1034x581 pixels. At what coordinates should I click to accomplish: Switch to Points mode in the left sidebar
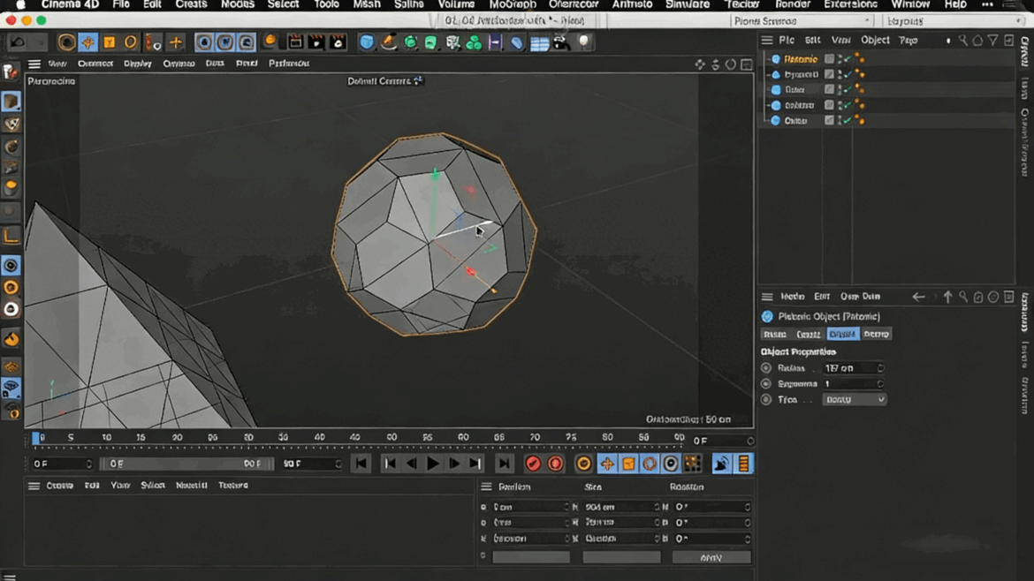tap(11, 264)
